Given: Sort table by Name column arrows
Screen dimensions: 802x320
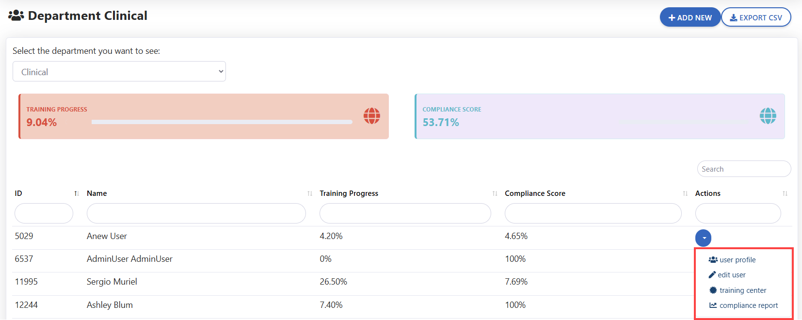Looking at the screenshot, I should pyautogui.click(x=309, y=193).
